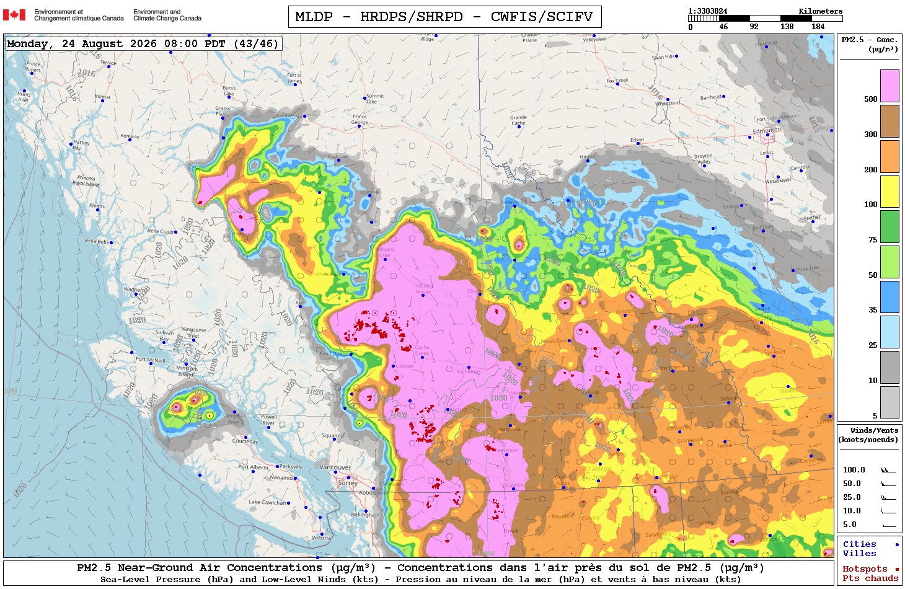Click the 'Cities Villes' legend label
Viewport: 905px width, 589px height.
coord(859,549)
